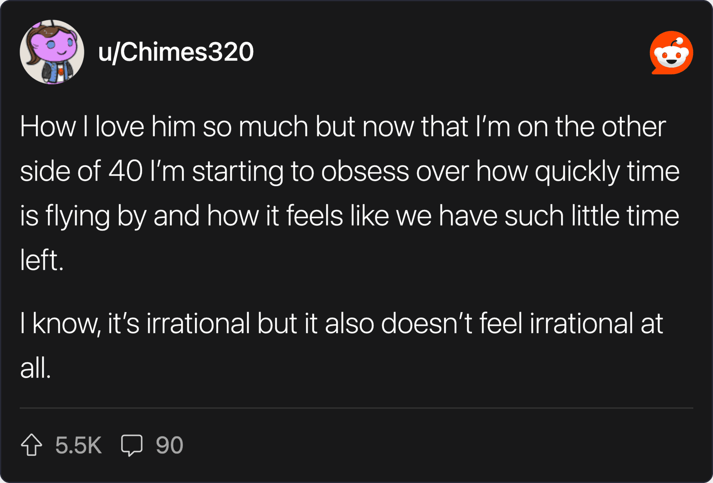Click the word "How" starting the post

(x=48, y=127)
